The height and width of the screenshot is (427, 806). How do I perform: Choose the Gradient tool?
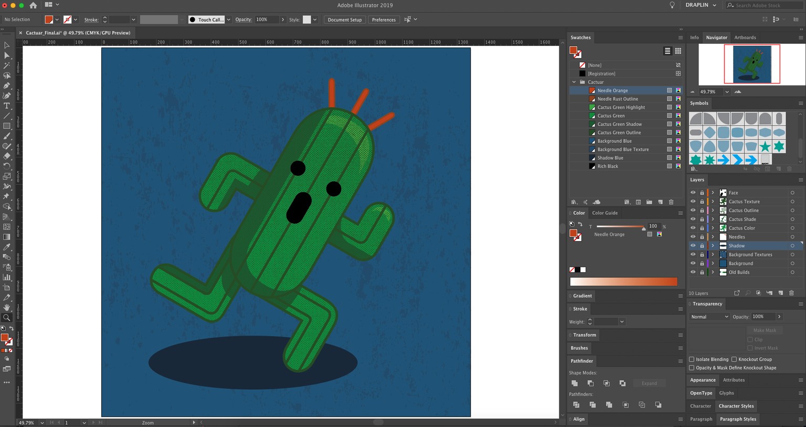[7, 237]
